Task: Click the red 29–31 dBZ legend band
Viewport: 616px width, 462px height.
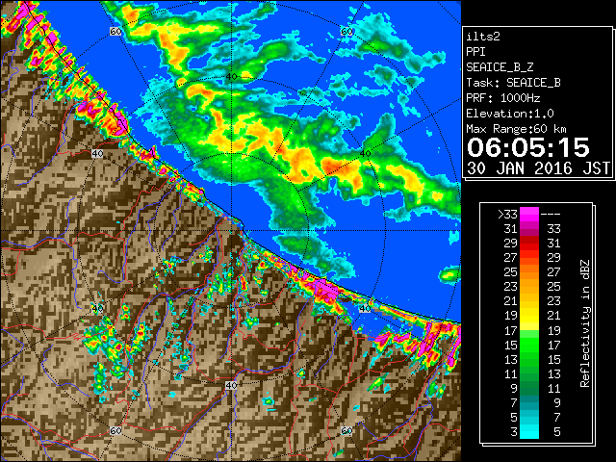Action: [x=529, y=244]
